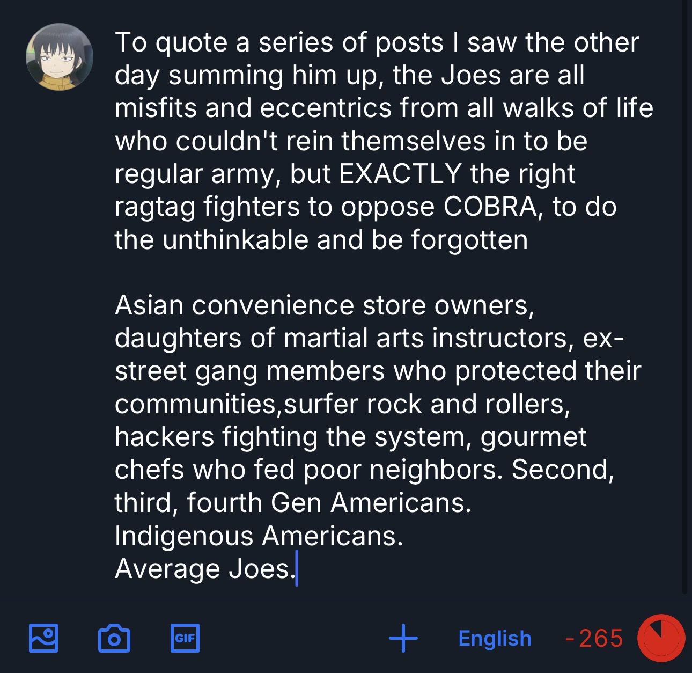Click the "Indigenous Americans." line
This screenshot has width=692, height=673.
259,536
